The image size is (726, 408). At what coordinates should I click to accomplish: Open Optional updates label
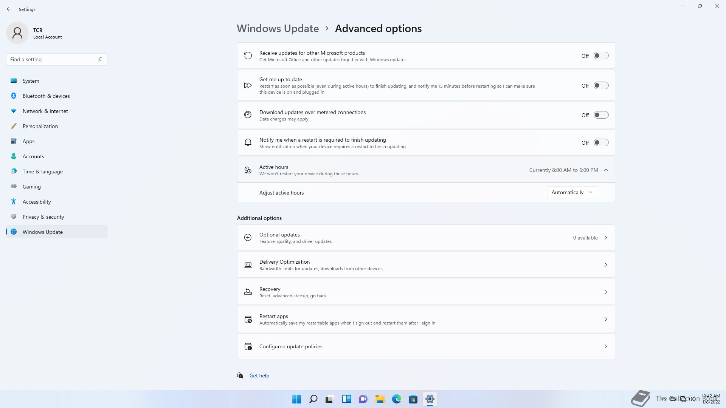(x=279, y=235)
